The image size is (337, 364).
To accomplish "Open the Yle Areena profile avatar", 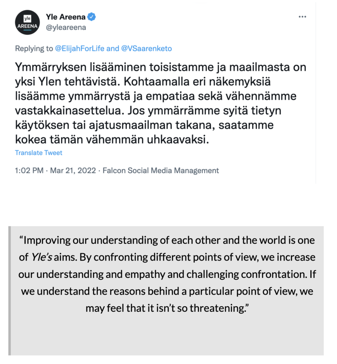I will point(27,22).
